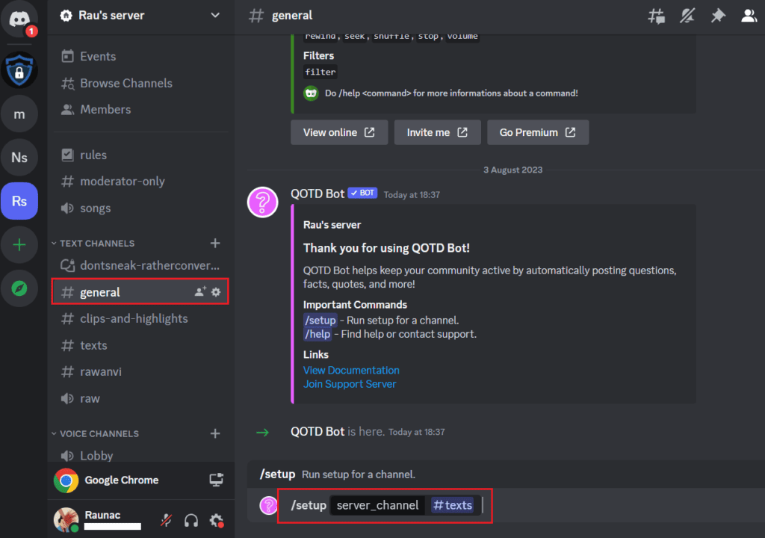Open edit channel settings gear on general
The height and width of the screenshot is (538, 765).
tap(215, 291)
